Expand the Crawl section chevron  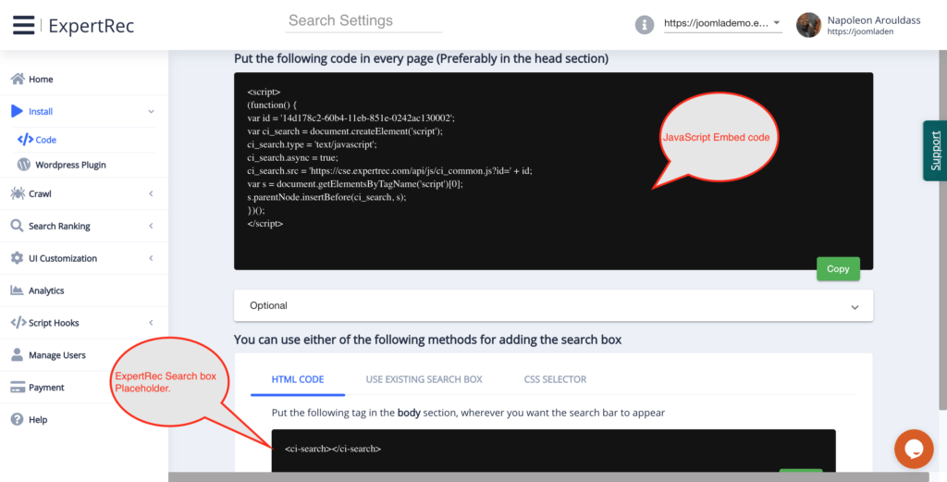[x=151, y=193]
